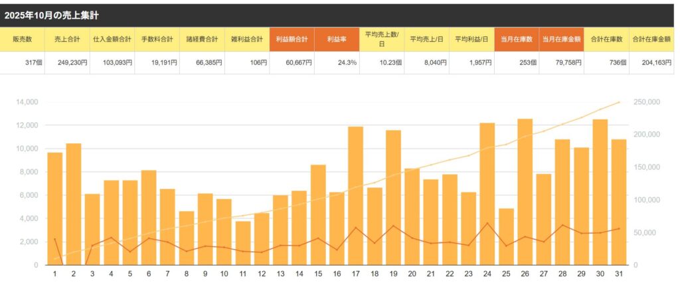Click the orange 利益額合計 header

click(x=292, y=39)
